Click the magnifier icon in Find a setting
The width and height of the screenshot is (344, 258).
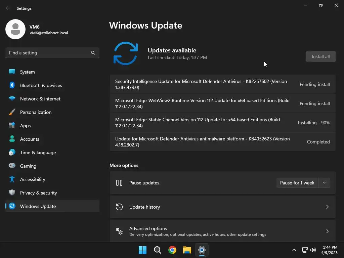point(93,53)
